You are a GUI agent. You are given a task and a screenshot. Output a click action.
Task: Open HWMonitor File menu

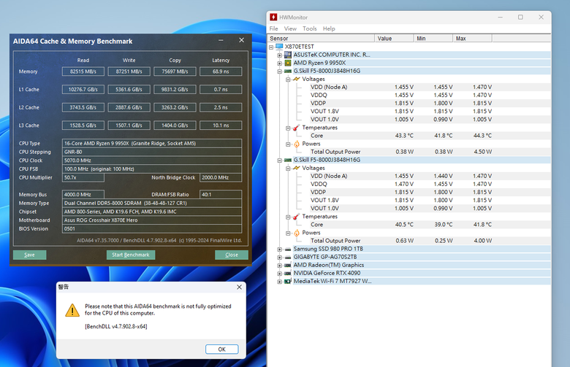click(274, 28)
